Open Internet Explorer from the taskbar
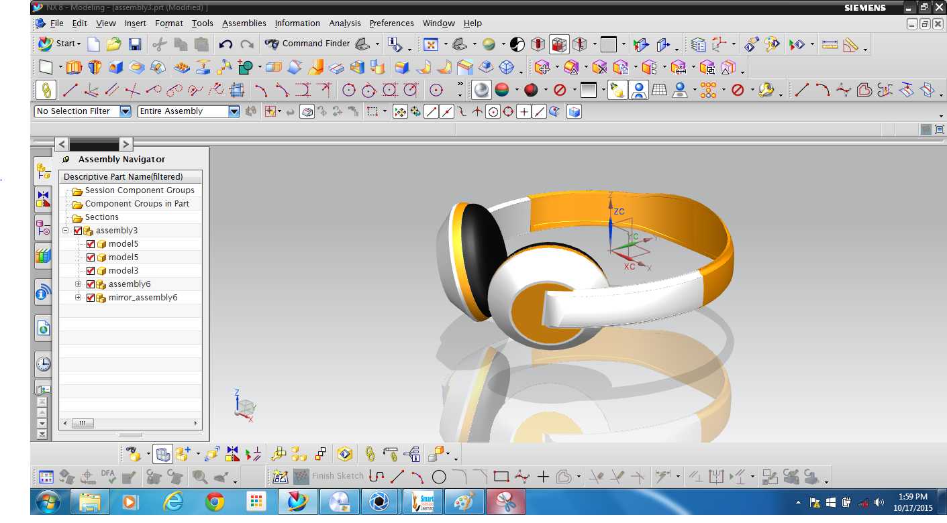The image size is (947, 523). 173,502
